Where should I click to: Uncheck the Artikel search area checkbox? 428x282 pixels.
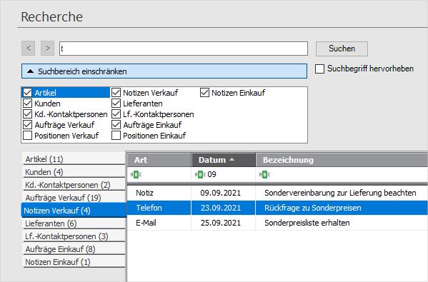pyautogui.click(x=28, y=93)
